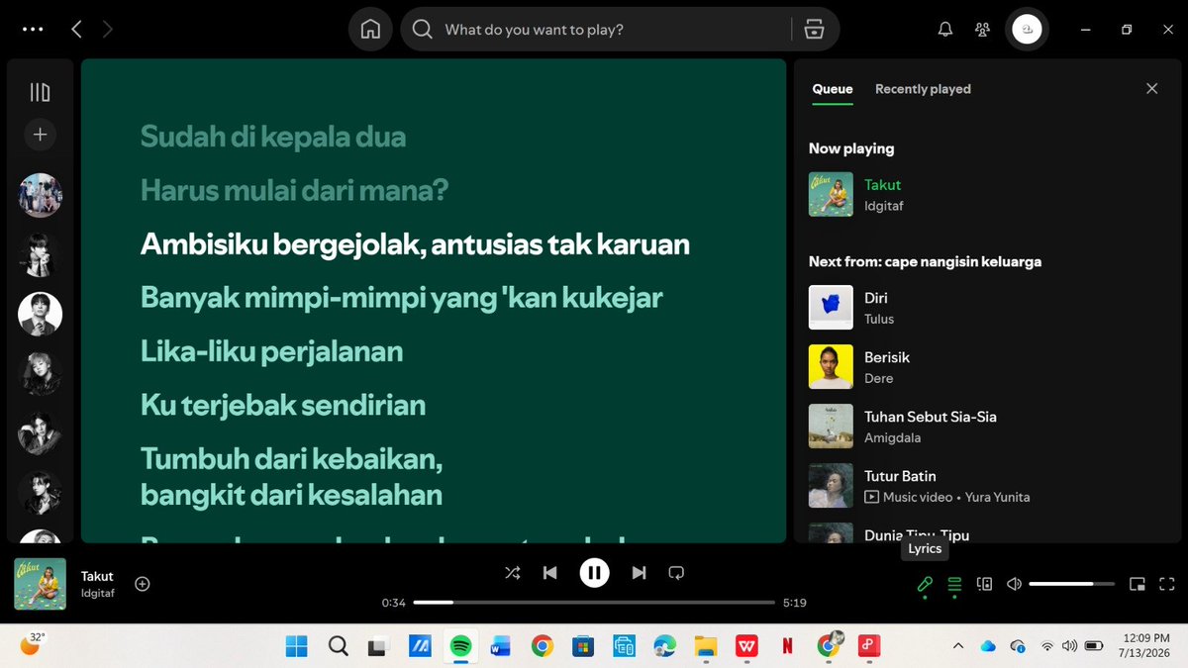This screenshot has height=668, width=1188.
Task: Skip to the next track
Action: pos(639,572)
